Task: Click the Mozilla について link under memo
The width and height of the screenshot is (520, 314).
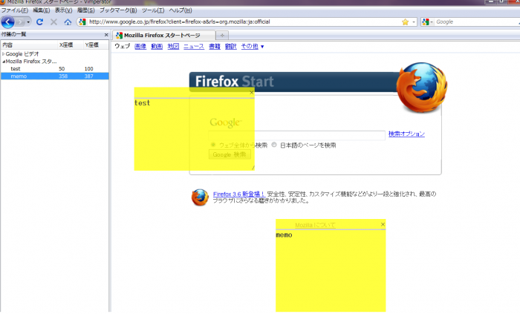Action: [316, 225]
